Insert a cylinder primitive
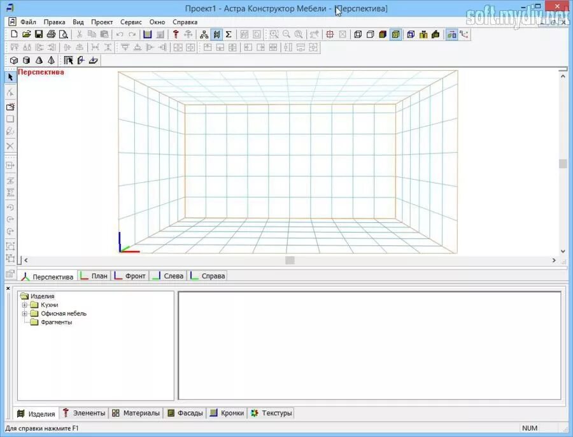This screenshot has width=573, height=437. (x=26, y=61)
